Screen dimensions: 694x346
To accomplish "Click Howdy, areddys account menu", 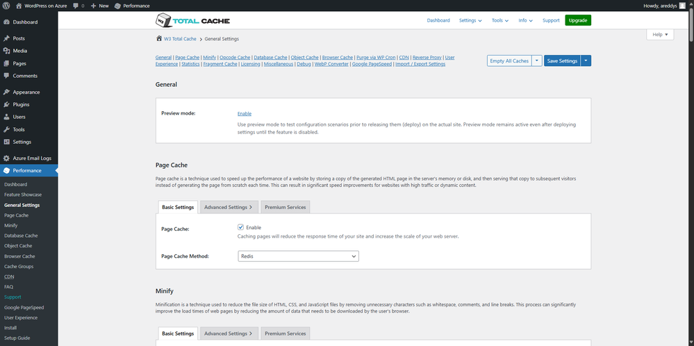I will [x=666, y=6].
